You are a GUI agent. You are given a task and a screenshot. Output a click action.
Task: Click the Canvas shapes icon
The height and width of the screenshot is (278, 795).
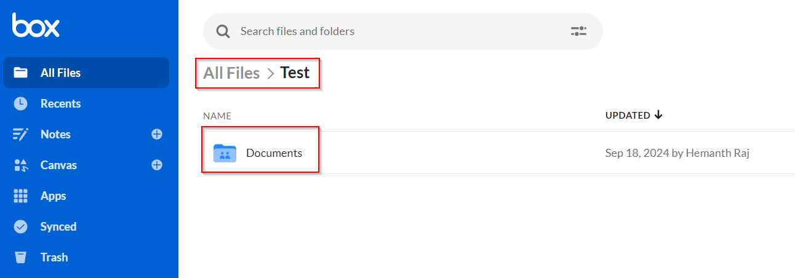(21, 165)
